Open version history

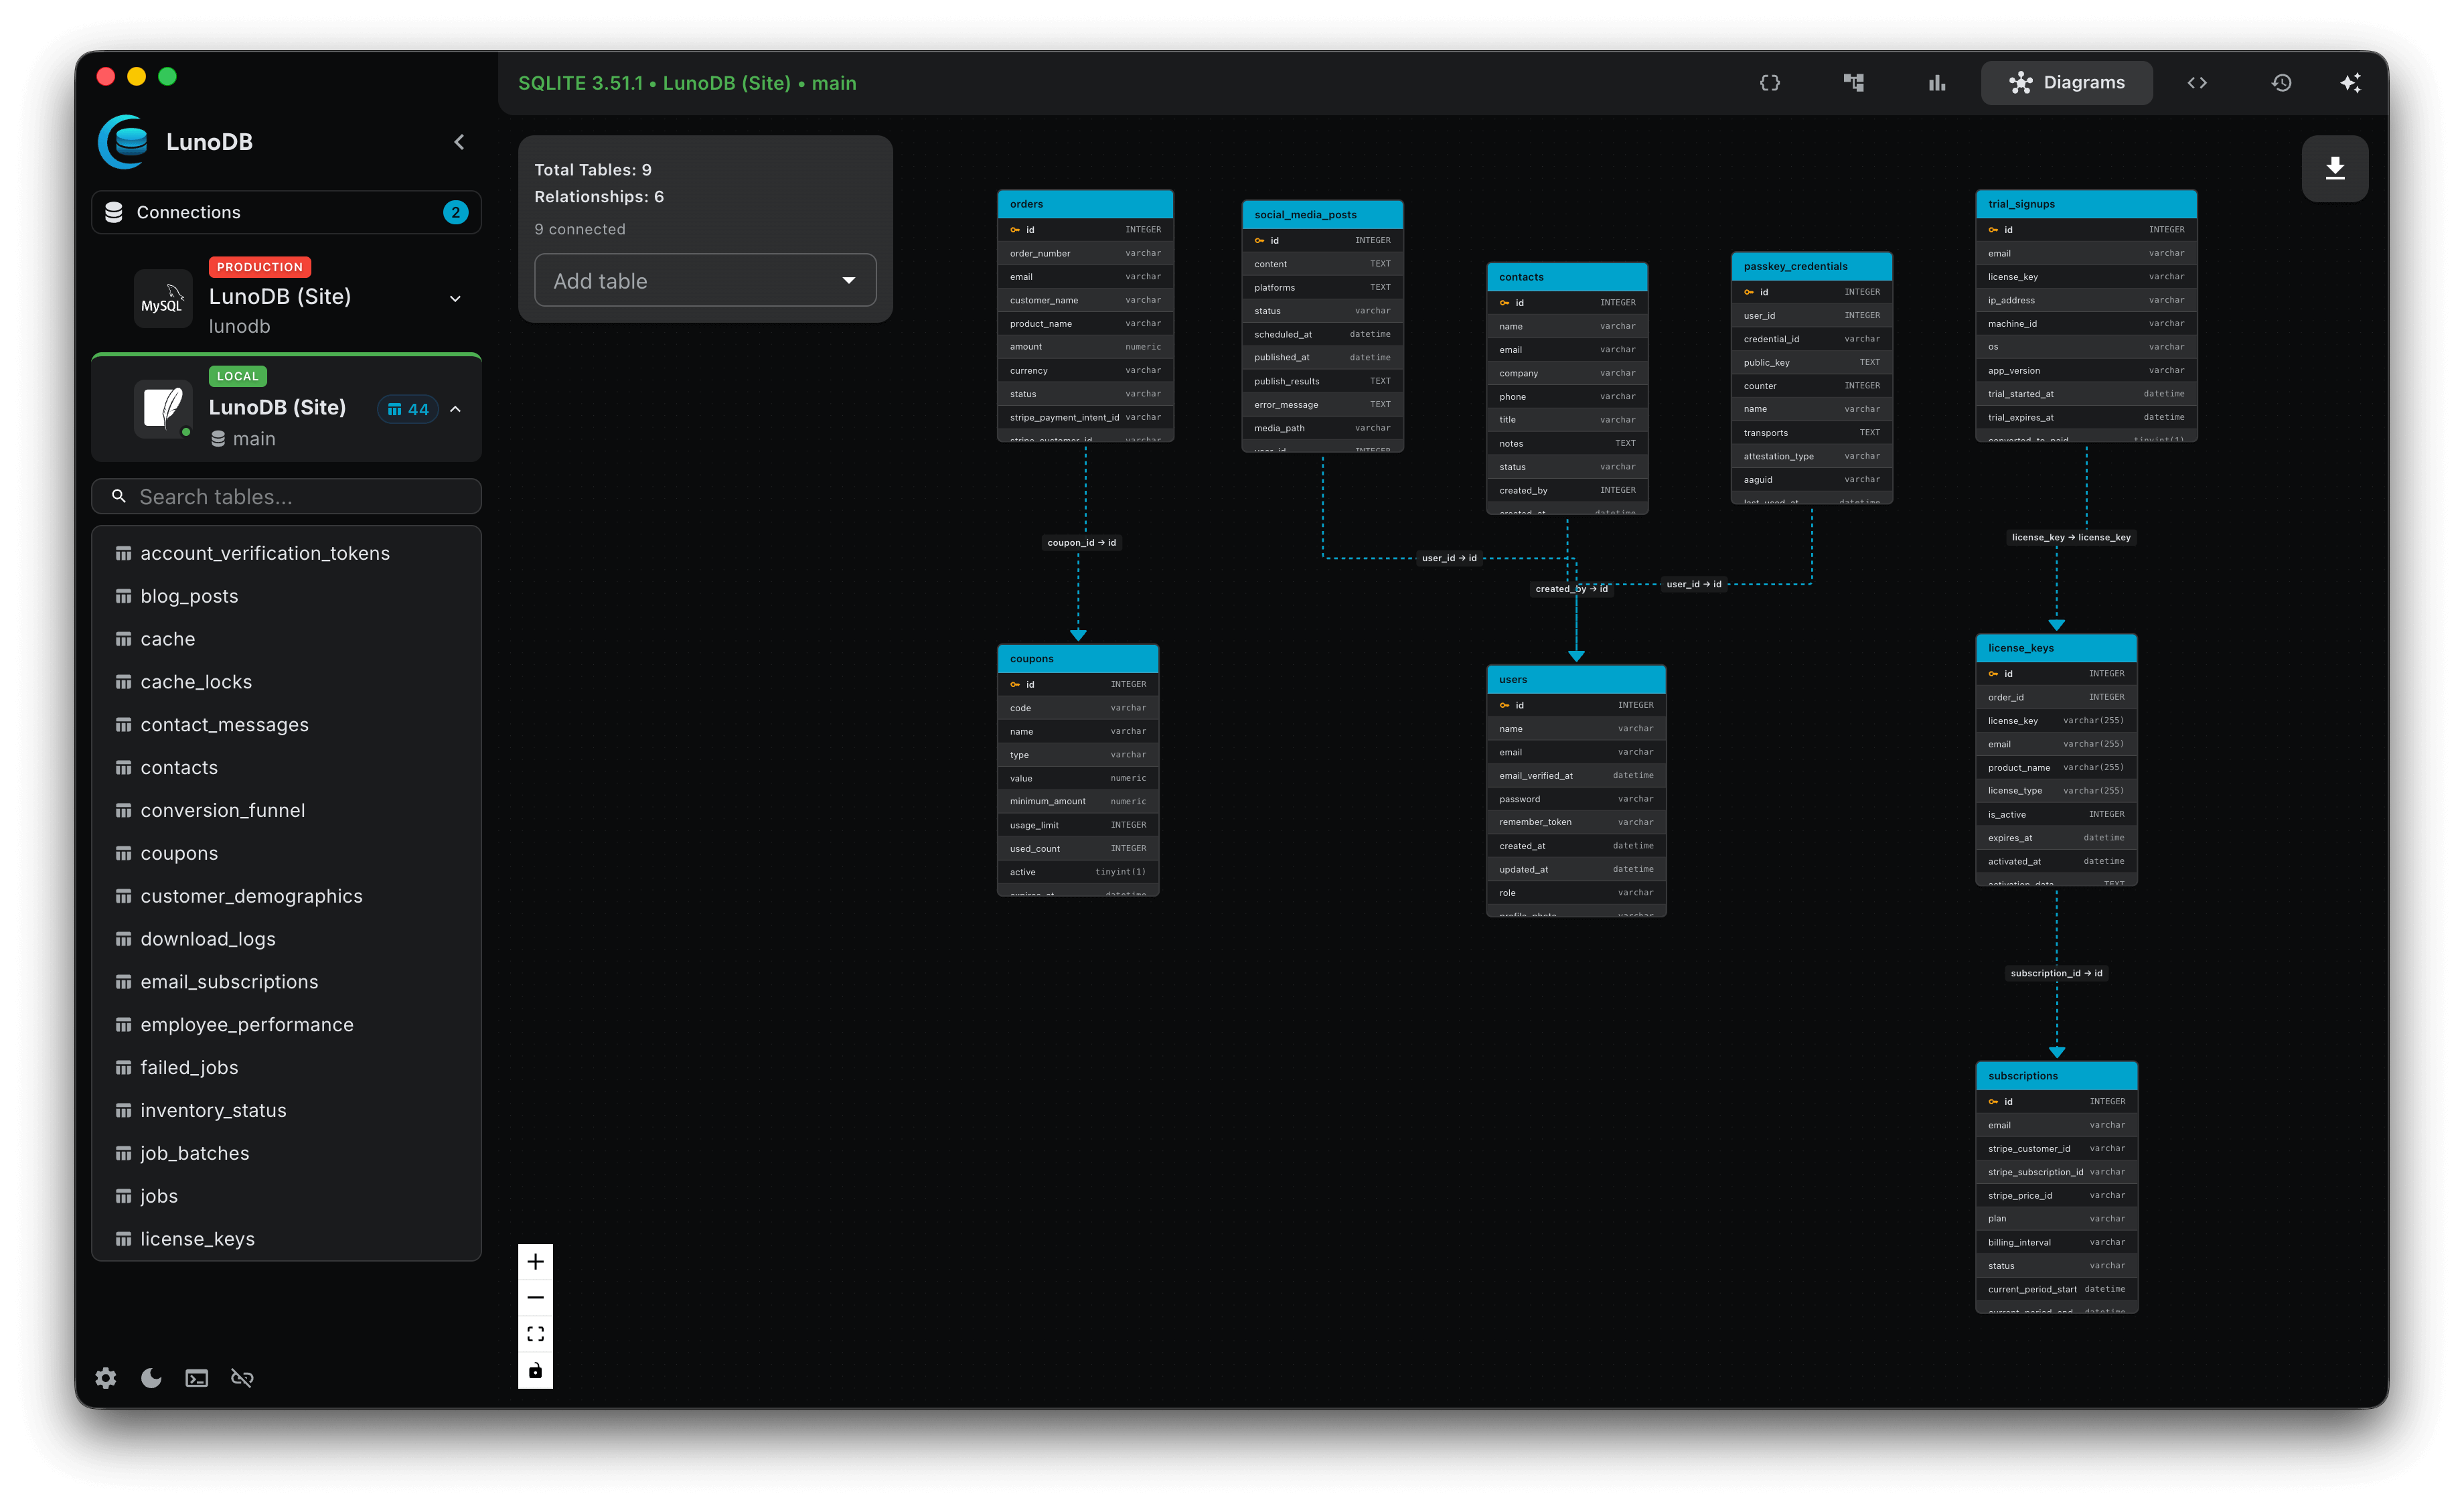coord(2282,83)
